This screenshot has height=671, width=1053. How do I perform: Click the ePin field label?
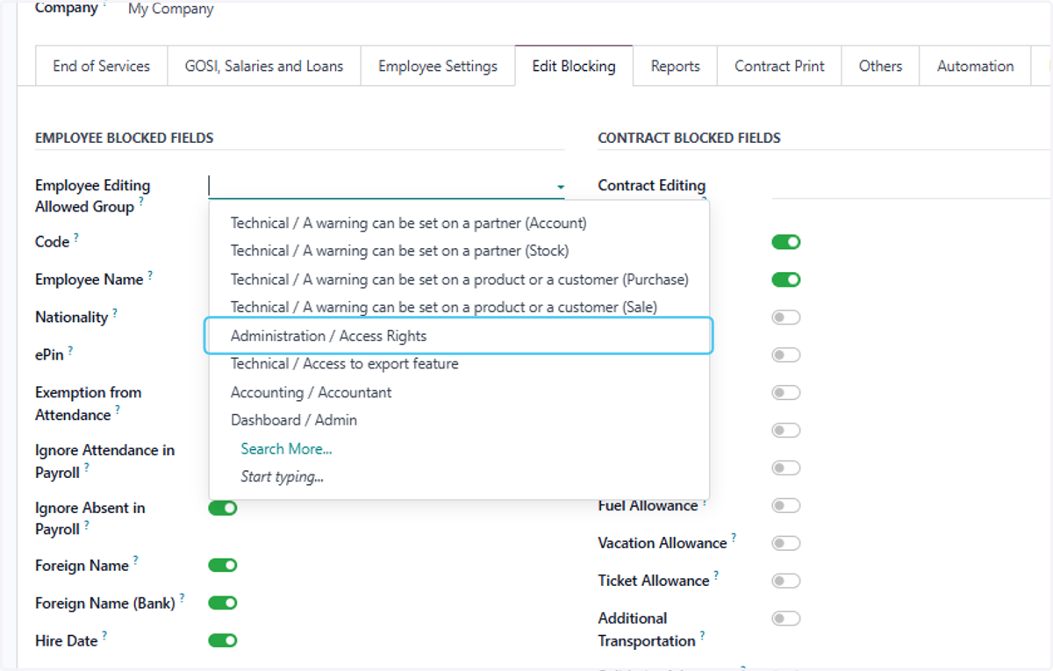49,355
